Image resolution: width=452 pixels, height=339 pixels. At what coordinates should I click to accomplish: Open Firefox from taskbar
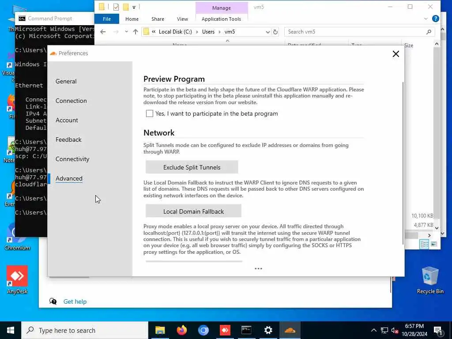click(181, 330)
